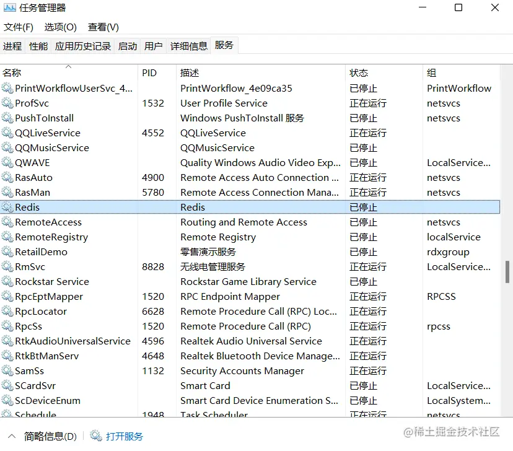Switch to the 应用历史记录 tab
This screenshot has height=451, width=513.
coord(83,46)
